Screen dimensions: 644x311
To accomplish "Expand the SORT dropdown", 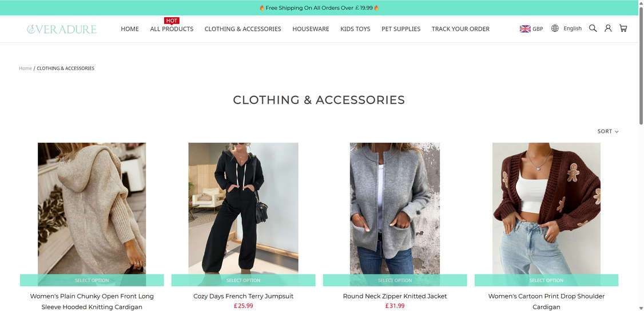I will [x=608, y=131].
